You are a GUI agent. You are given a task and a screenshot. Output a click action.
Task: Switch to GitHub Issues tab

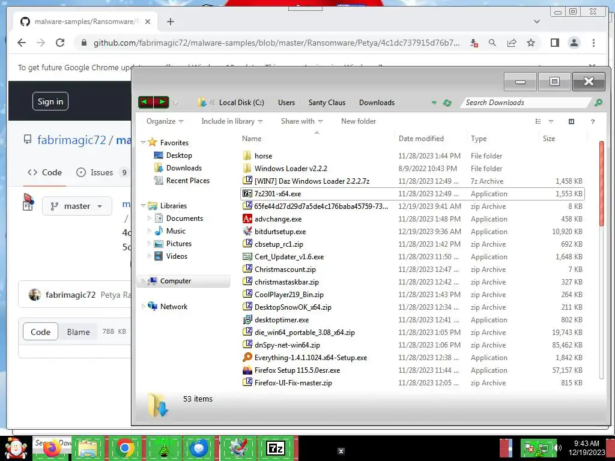click(x=102, y=172)
